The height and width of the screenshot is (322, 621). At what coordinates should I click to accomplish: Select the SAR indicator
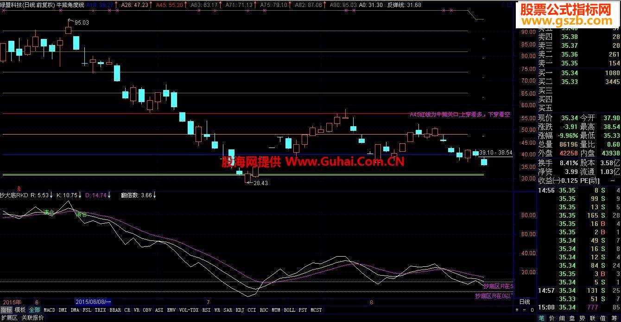click(x=228, y=309)
